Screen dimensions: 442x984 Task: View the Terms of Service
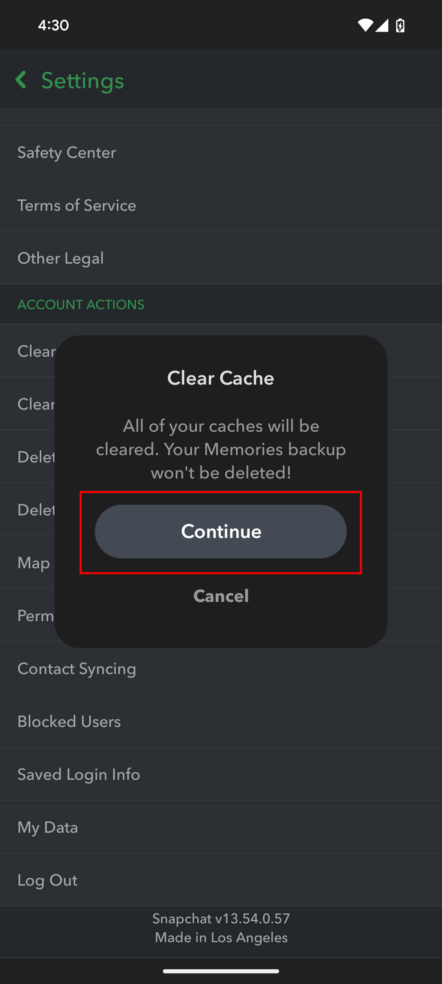77,205
